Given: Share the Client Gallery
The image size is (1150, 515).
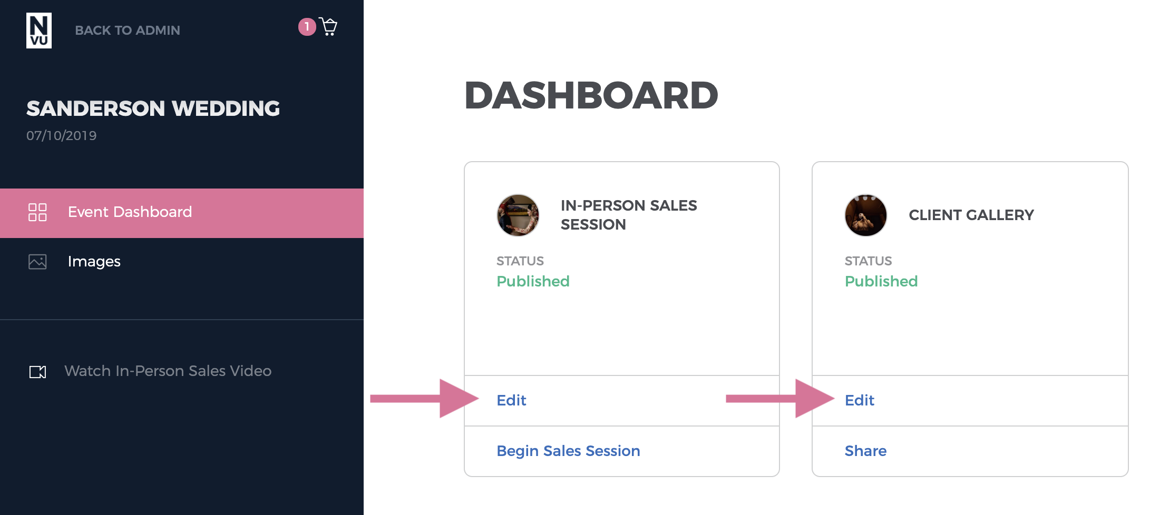Looking at the screenshot, I should 865,451.
